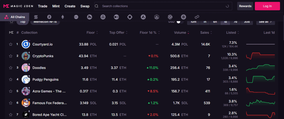Viewport: 284px width, 119px height.
Task: Favorite Famous Fox Federation with its star
Action: tap(11, 103)
